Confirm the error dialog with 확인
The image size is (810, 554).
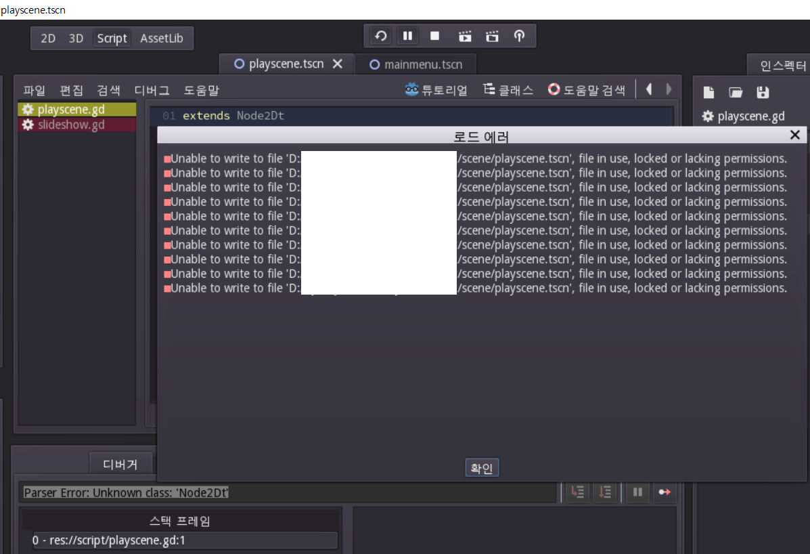pos(481,468)
